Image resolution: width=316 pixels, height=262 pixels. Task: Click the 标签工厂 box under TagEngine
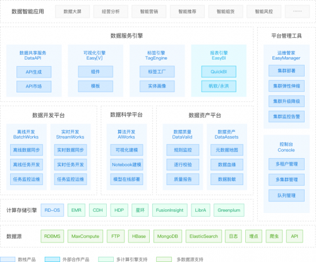pos(157,72)
